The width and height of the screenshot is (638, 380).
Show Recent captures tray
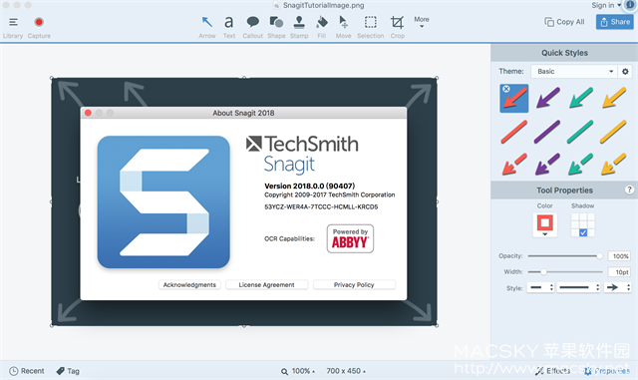point(27,371)
